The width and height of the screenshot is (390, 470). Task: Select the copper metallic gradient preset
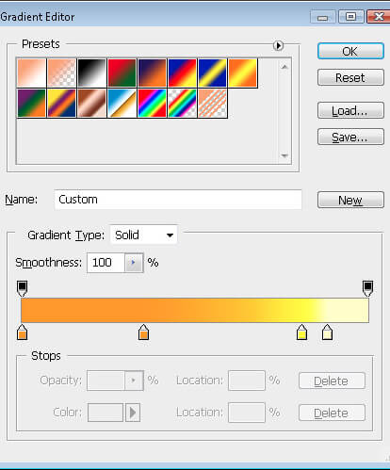coord(91,103)
